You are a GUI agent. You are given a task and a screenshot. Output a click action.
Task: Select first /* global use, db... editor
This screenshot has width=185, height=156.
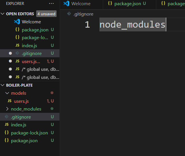pyautogui.click(x=41, y=69)
